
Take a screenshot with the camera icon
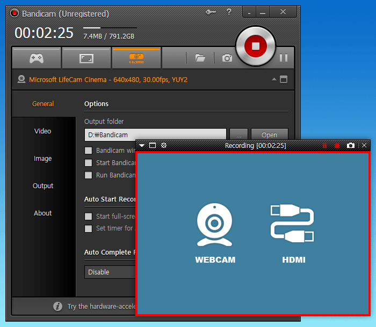(227, 58)
